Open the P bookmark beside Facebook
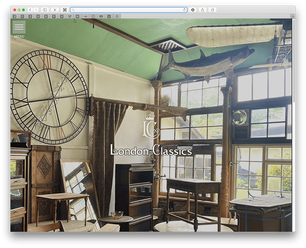The width and height of the screenshot is (306, 248). pyautogui.click(x=22, y=16)
